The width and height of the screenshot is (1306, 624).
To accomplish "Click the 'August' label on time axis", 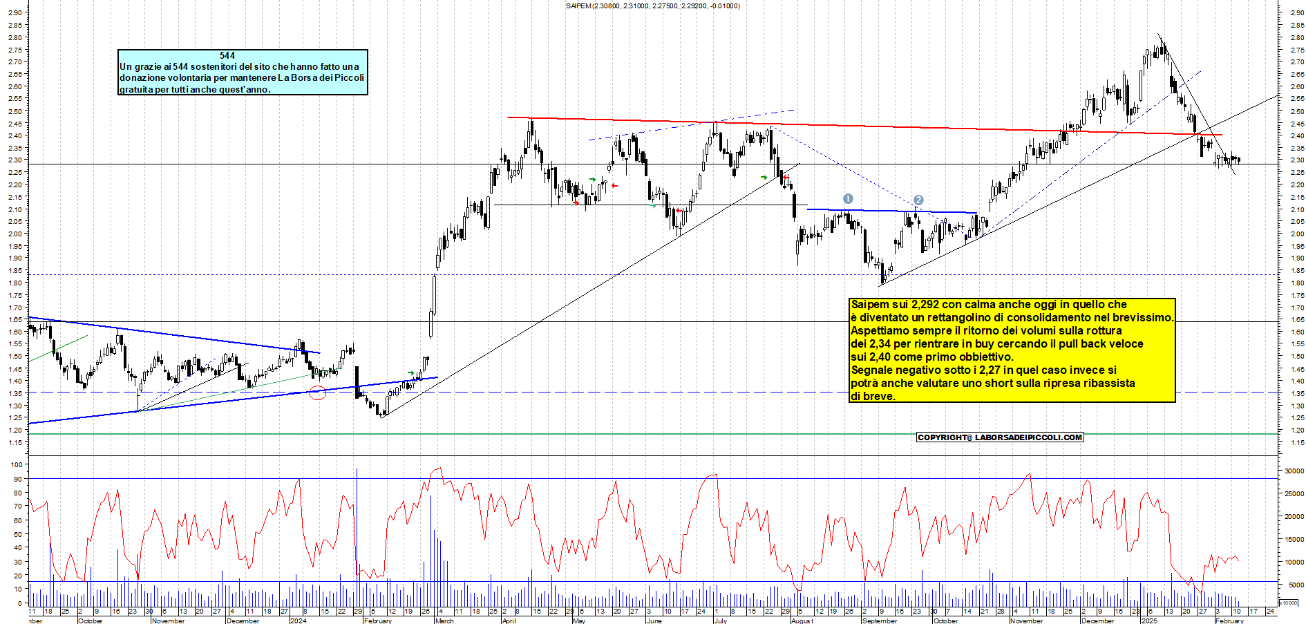I will tap(802, 621).
